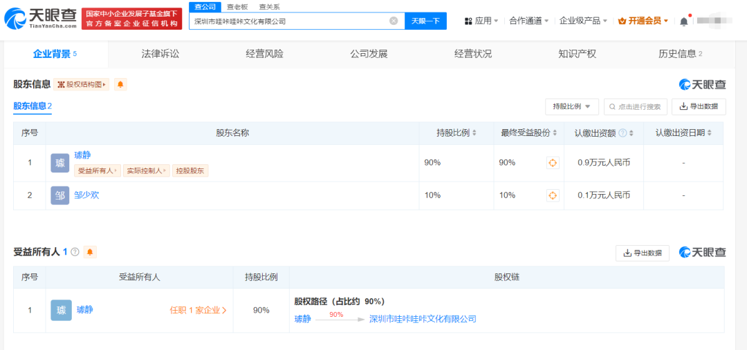The width and height of the screenshot is (747, 350).
Task: Toggle sorting on the 最终受益股份 column
Action: [531, 133]
